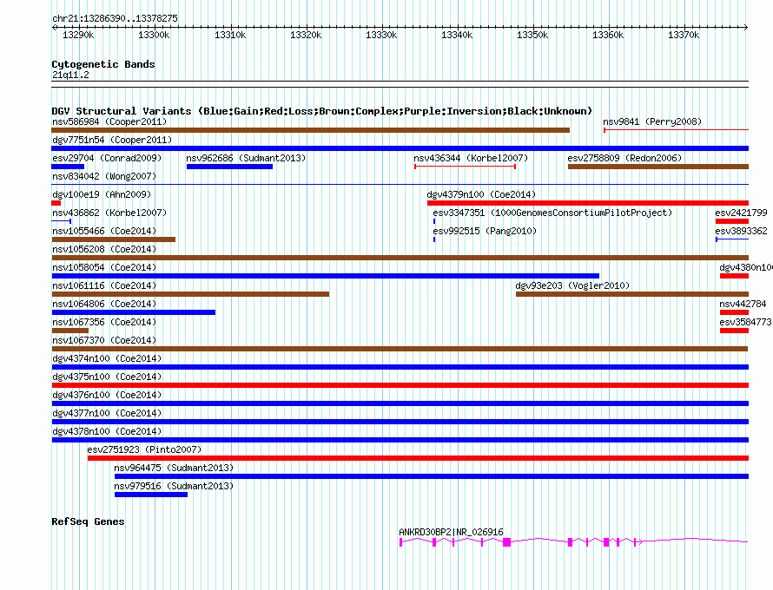Click nsv1061116 (Coe2014) label

tap(104, 285)
